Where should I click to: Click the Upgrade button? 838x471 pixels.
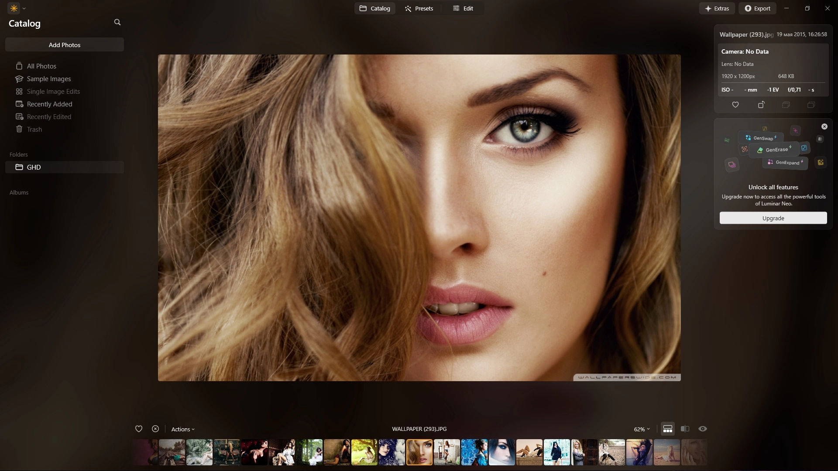pos(773,218)
